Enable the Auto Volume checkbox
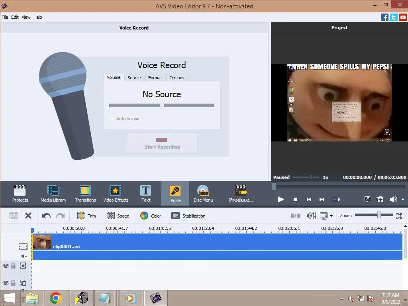Image resolution: width=408 pixels, height=306 pixels. pyautogui.click(x=112, y=119)
